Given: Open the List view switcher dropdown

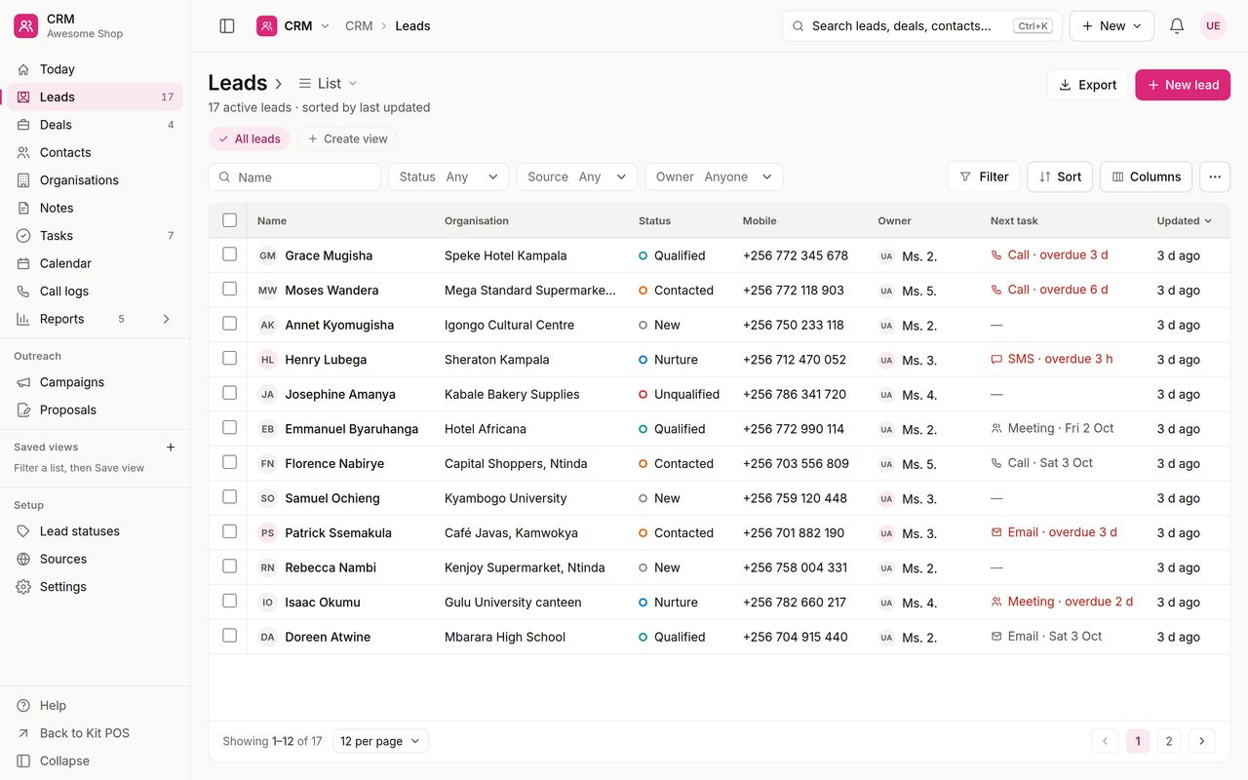Looking at the screenshot, I should pos(329,84).
